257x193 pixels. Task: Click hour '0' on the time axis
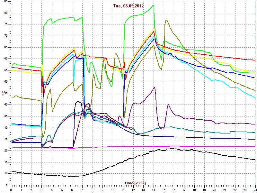coord(11,190)
